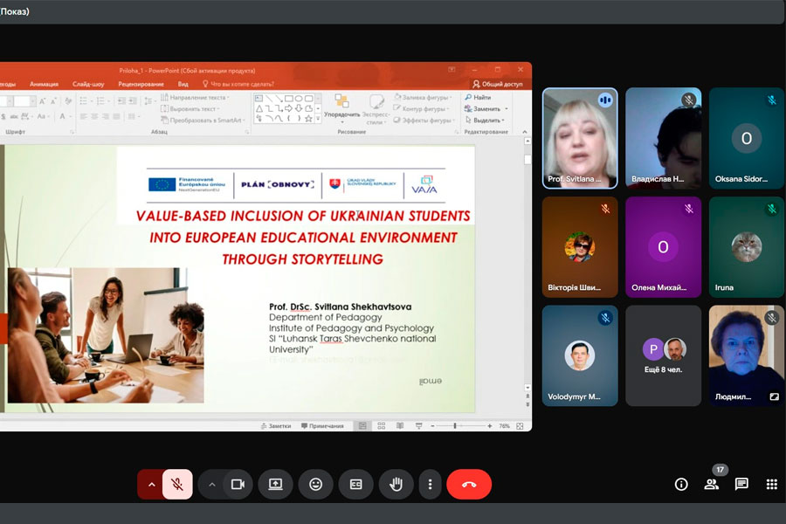Click the PowerPoint zoom slider
The width and height of the screenshot is (786, 524).
coord(456,426)
